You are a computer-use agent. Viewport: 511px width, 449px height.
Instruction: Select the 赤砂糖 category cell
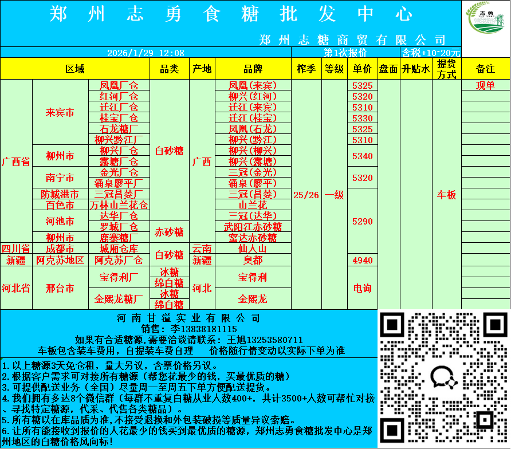169,232
